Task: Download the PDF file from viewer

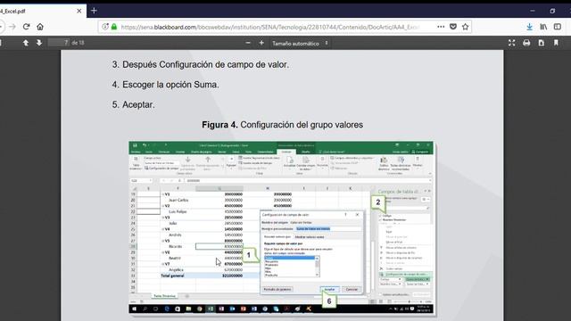Action: pos(542,43)
